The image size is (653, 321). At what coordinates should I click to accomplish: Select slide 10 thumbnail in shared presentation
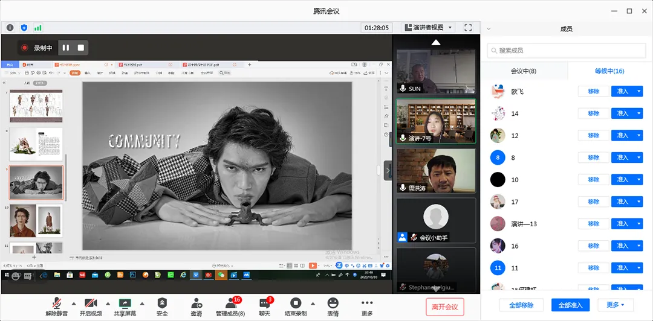tap(36, 221)
